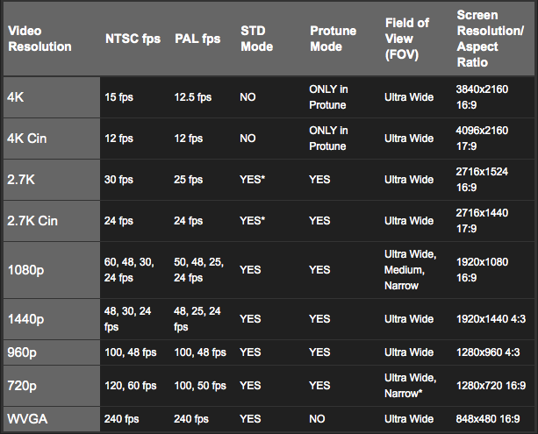Select the 1440p row label
538x434 pixels.
click(x=26, y=319)
